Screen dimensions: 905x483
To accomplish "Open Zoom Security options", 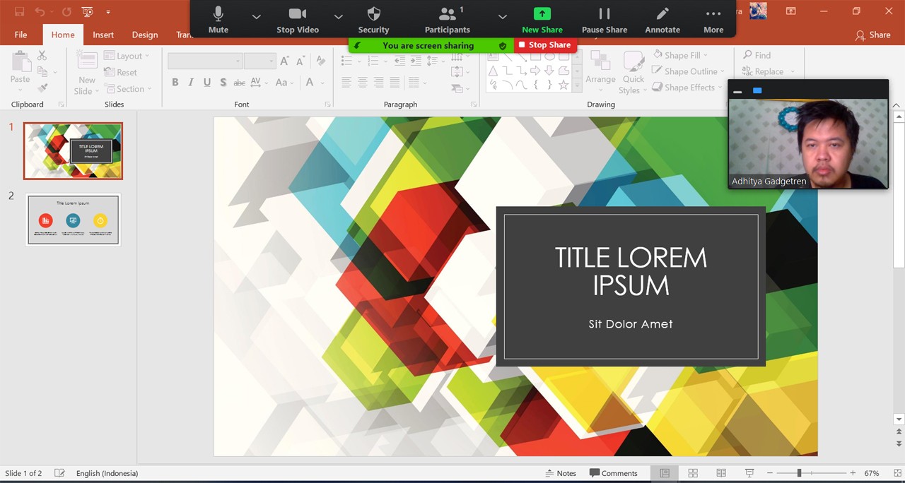I will [x=373, y=19].
